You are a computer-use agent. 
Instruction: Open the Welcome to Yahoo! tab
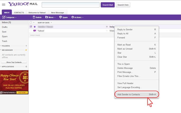pyautogui.click(x=37, y=12)
